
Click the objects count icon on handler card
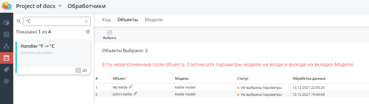point(78,70)
